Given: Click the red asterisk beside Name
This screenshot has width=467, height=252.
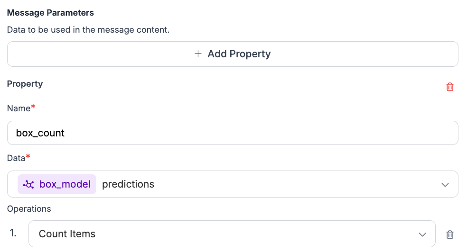Looking at the screenshot, I should 33,108.
